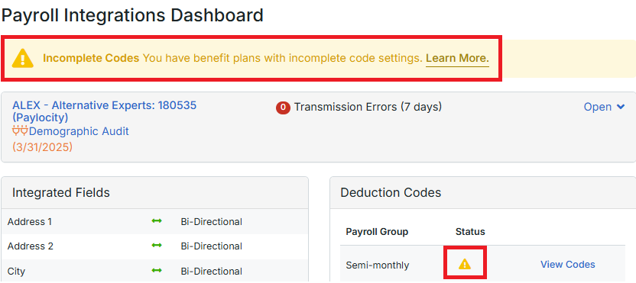The height and width of the screenshot is (283, 636).
Task: Click View Codes for Semi-monthly group
Action: coord(568,265)
